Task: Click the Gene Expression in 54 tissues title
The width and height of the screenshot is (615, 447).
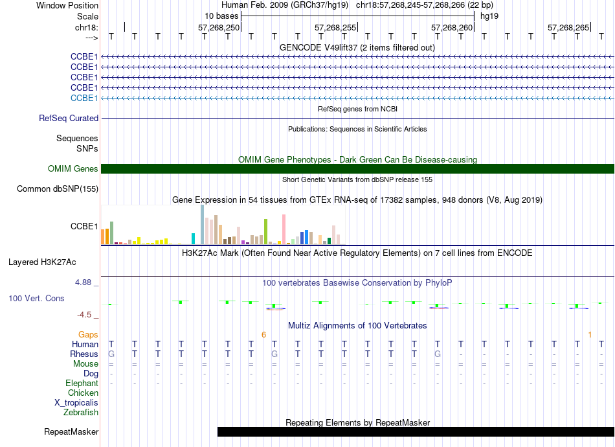Action: pos(357,200)
